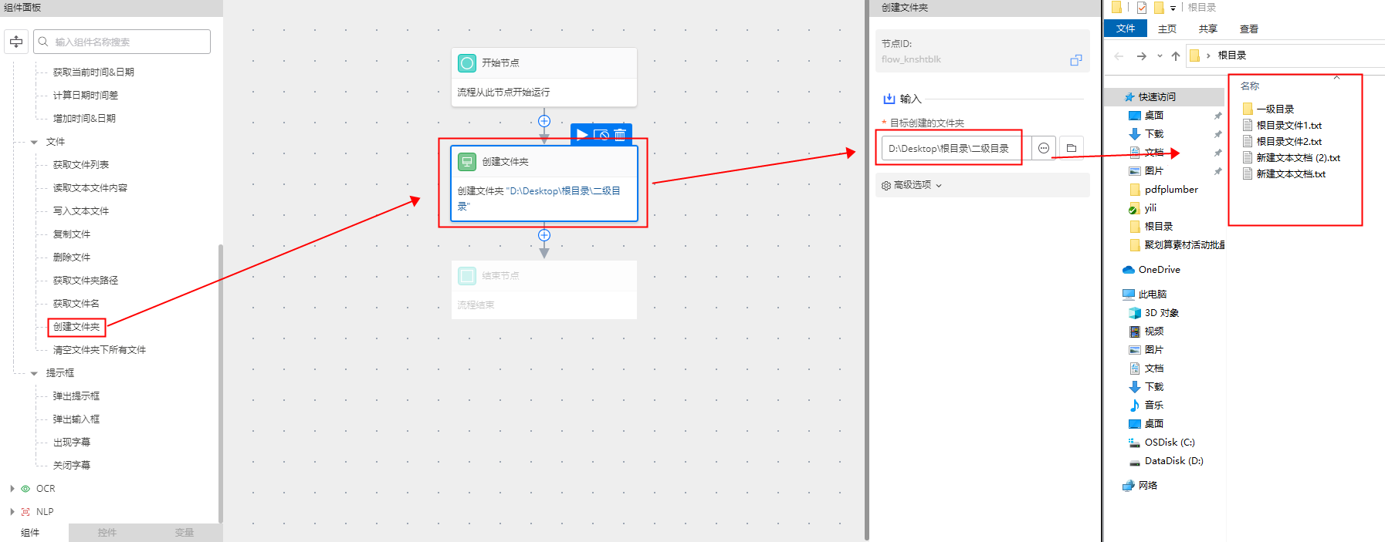The height and width of the screenshot is (542, 1385).
Task: Browse for folder using the folder icon button
Action: (1071, 148)
